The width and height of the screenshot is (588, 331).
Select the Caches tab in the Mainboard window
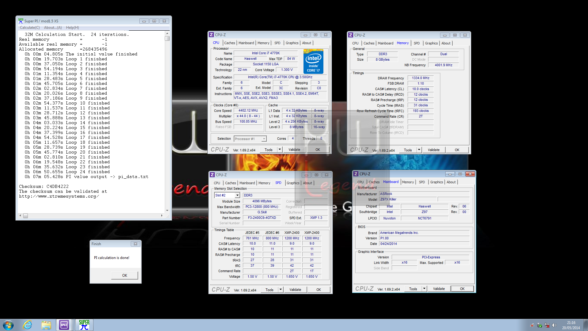click(x=374, y=182)
